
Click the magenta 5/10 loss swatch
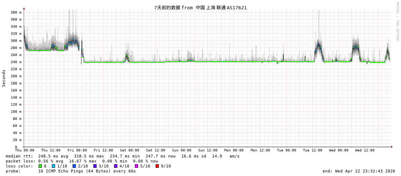click(x=136, y=166)
